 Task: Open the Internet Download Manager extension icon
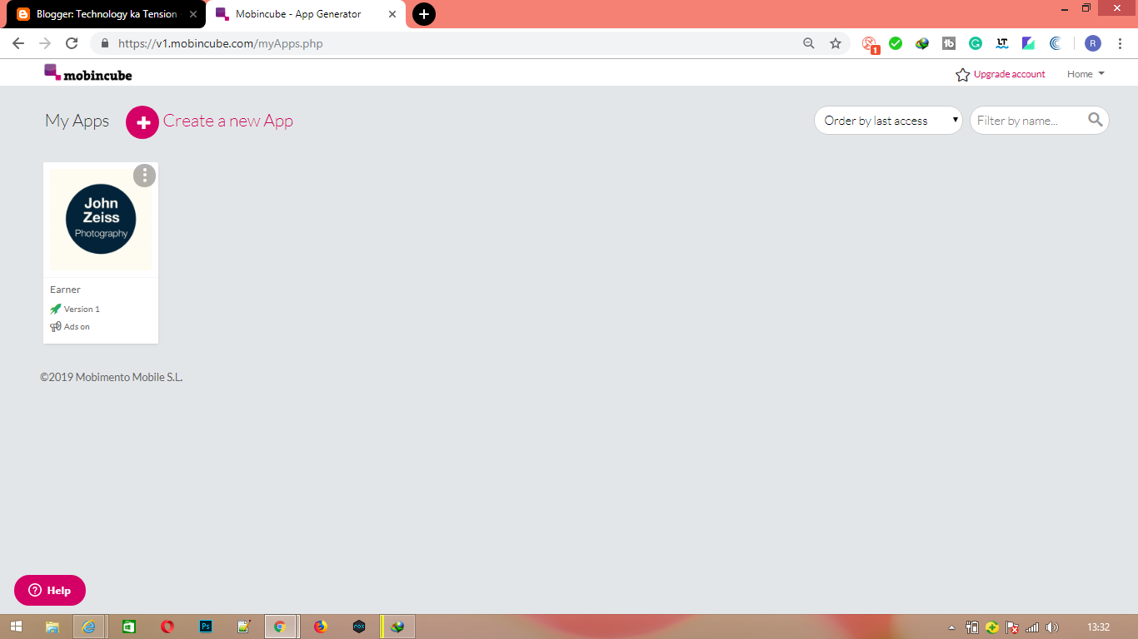(922, 44)
